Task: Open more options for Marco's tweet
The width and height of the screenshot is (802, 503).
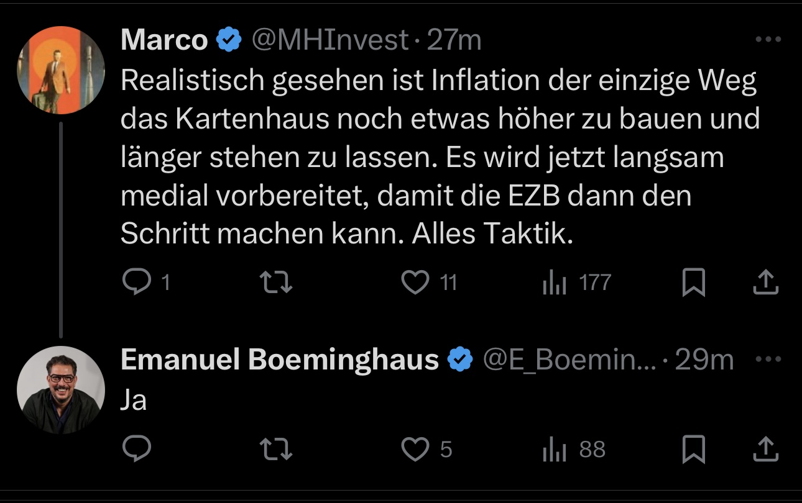Action: 768,40
